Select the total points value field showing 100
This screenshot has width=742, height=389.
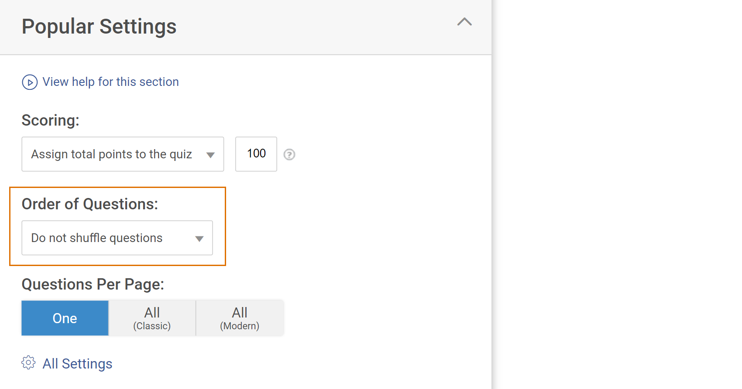[x=256, y=154]
